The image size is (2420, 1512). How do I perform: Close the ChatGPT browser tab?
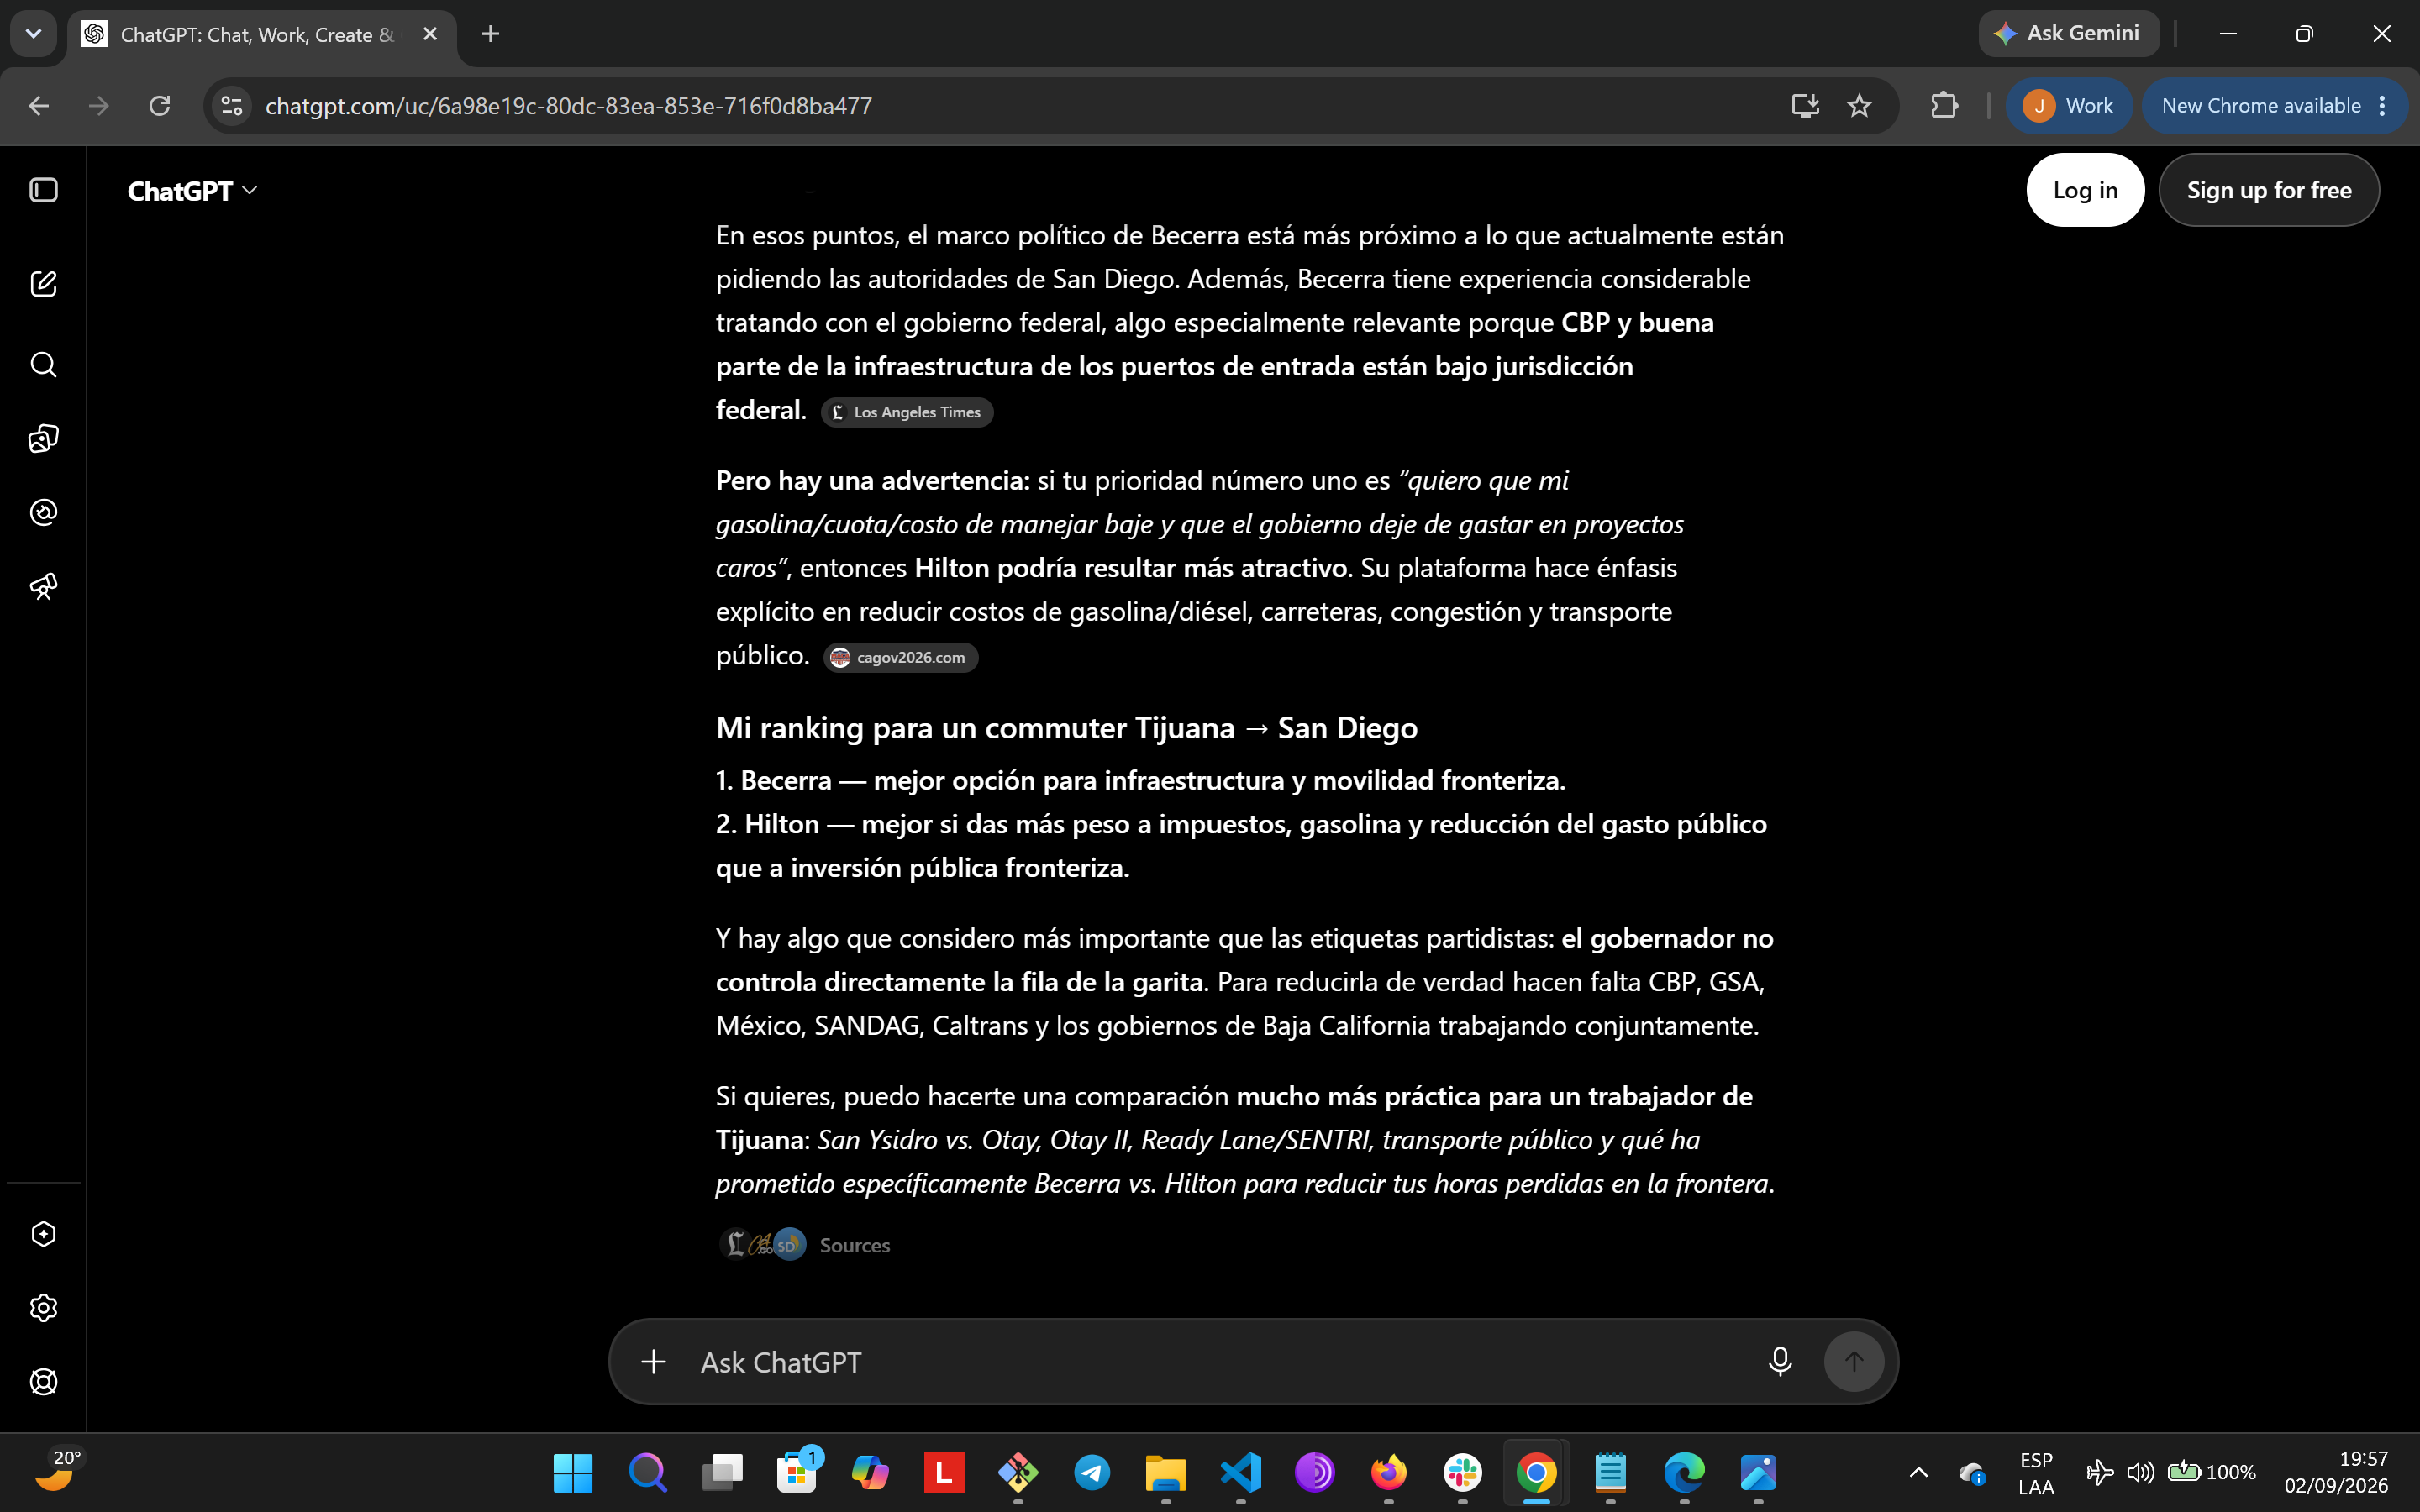(x=430, y=34)
